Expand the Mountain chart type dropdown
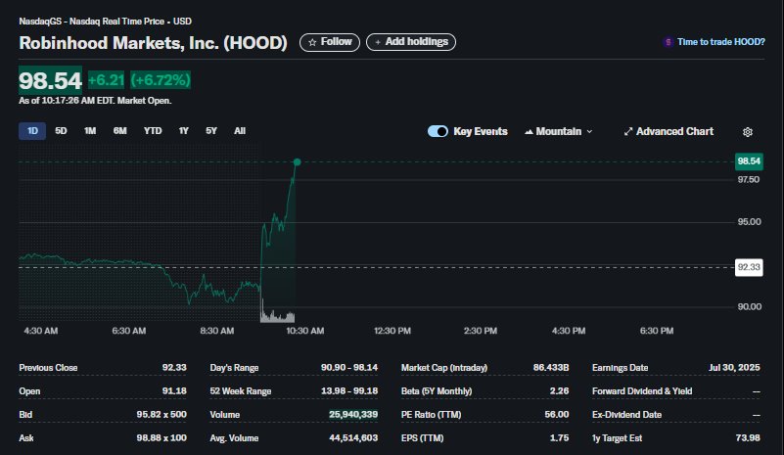This screenshot has width=784, height=455. coord(559,131)
